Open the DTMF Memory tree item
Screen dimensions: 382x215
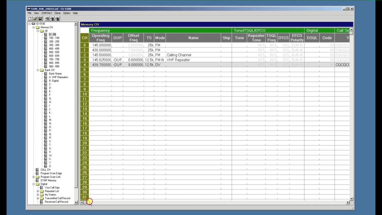(x=48, y=180)
